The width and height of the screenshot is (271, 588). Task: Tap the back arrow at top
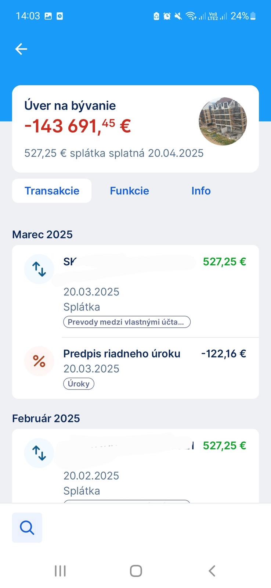point(21,49)
